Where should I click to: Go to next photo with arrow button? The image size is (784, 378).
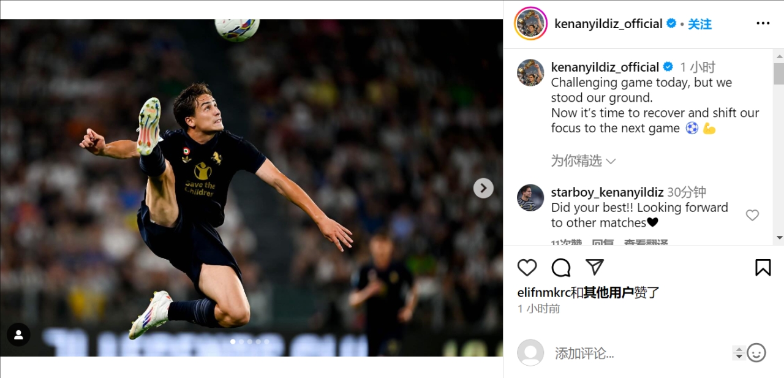point(483,188)
